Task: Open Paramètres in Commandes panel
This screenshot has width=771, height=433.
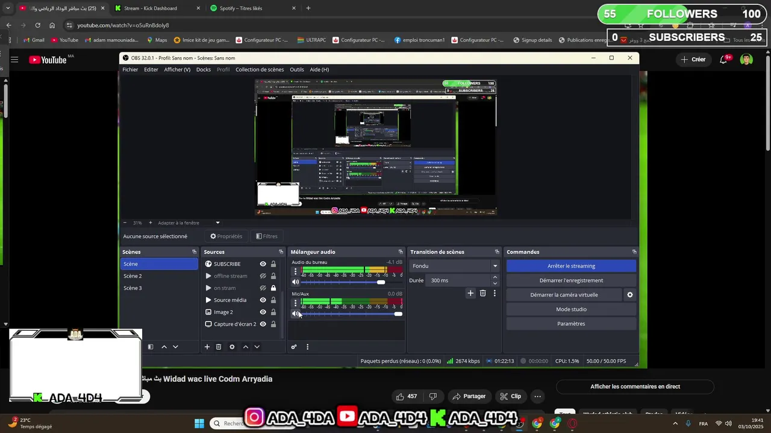Action: click(x=571, y=324)
